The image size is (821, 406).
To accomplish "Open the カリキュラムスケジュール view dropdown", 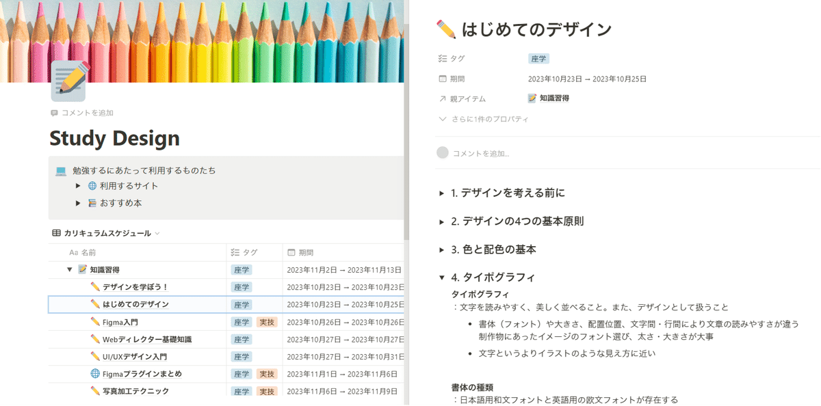I will (x=157, y=233).
